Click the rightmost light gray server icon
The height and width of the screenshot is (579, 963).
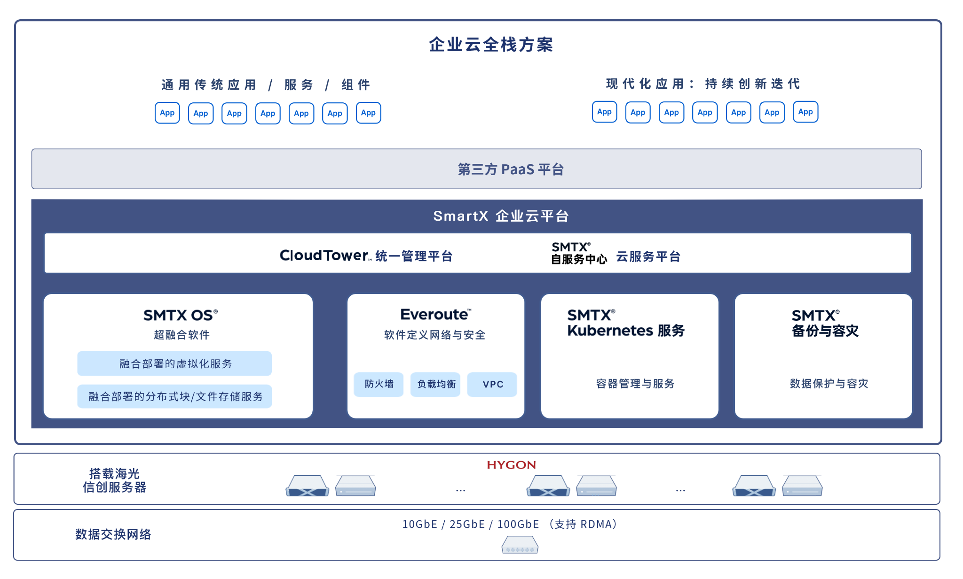pos(802,486)
